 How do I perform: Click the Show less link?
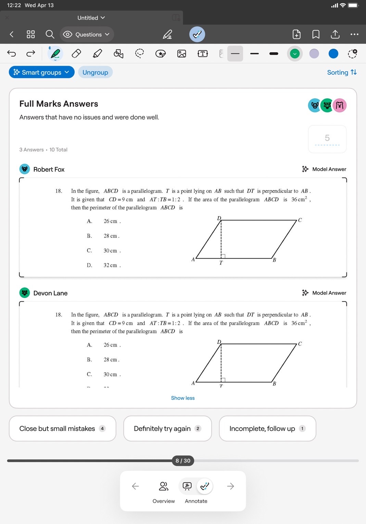click(183, 398)
